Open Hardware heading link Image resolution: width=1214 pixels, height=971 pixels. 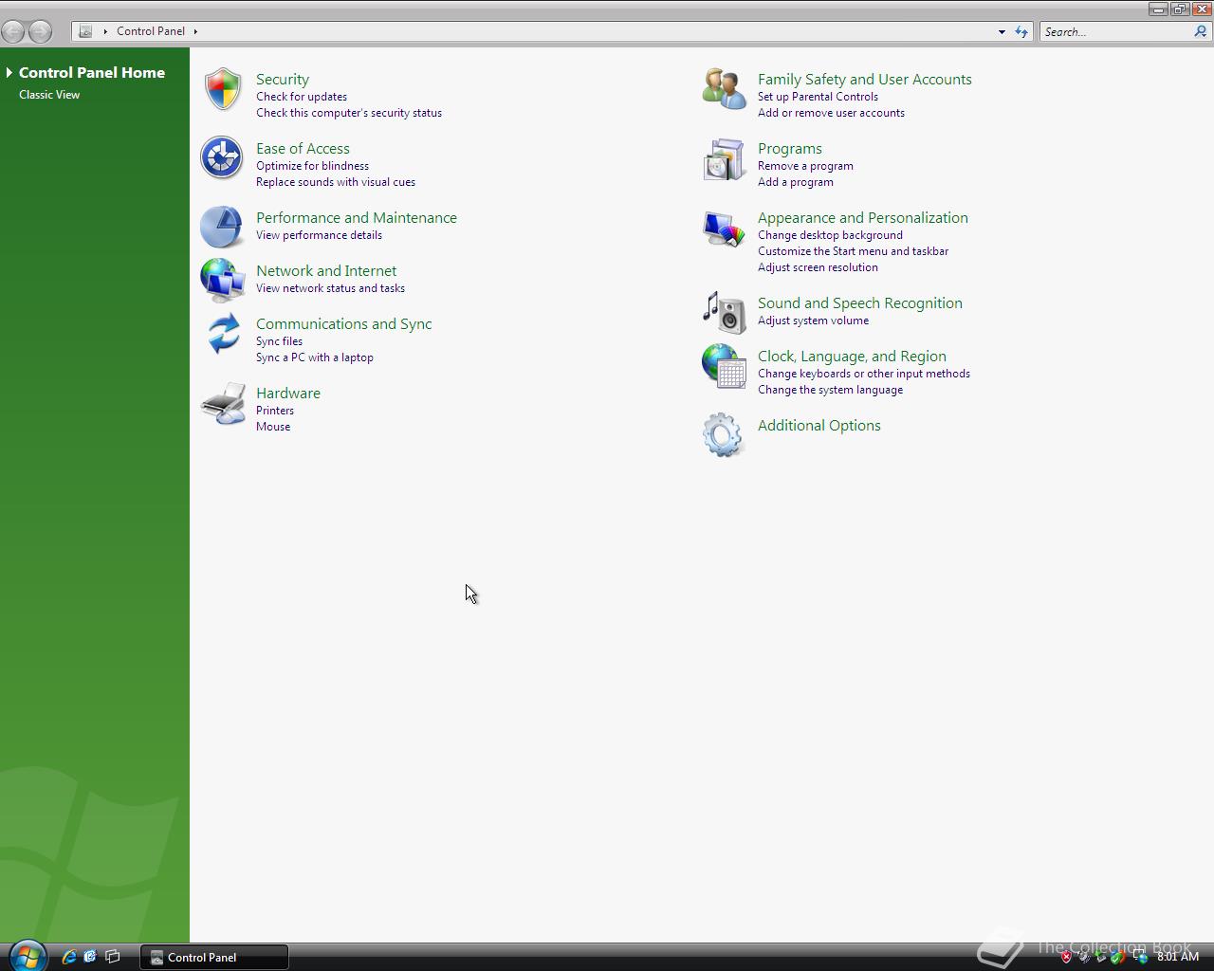[288, 394]
